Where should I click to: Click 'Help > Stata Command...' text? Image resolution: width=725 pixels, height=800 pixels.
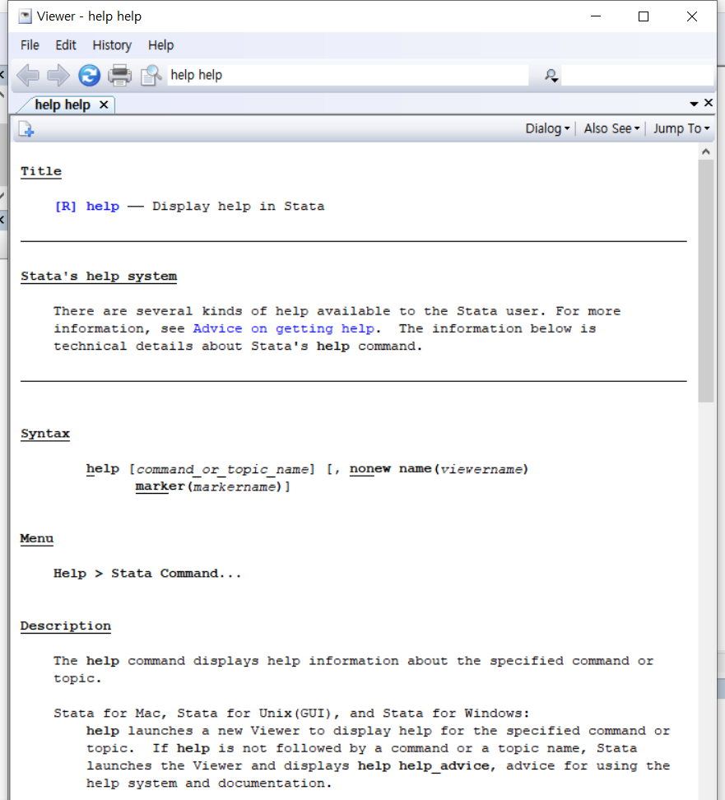(147, 574)
